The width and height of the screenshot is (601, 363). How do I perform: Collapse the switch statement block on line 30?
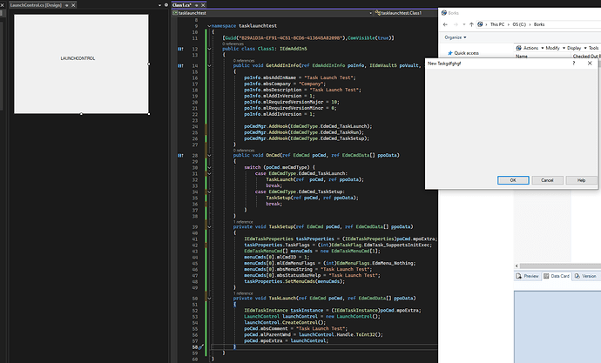coord(209,168)
